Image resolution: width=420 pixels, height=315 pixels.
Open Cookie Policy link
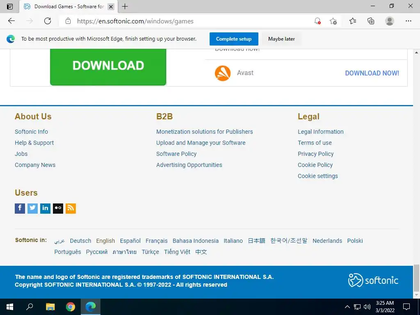[x=315, y=165]
